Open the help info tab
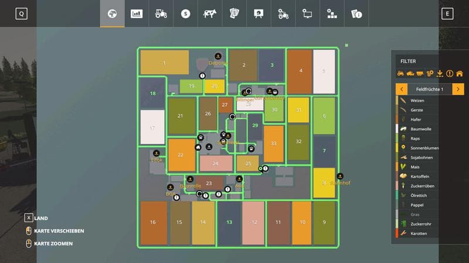Image resolution: width=469 pixels, height=263 pixels. [x=356, y=13]
